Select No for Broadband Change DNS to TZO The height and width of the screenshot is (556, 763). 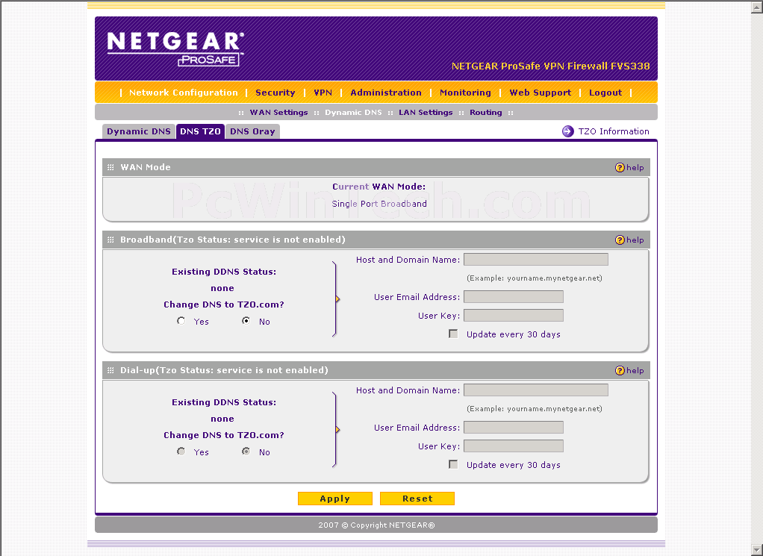(246, 321)
